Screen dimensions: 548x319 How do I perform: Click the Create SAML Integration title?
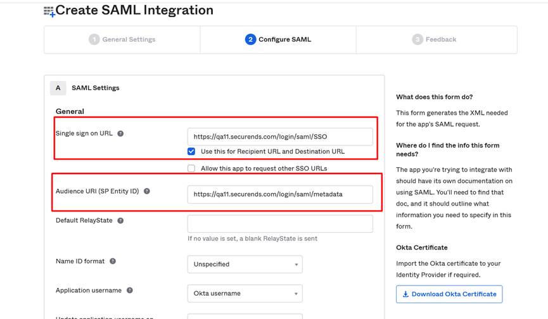tap(134, 11)
